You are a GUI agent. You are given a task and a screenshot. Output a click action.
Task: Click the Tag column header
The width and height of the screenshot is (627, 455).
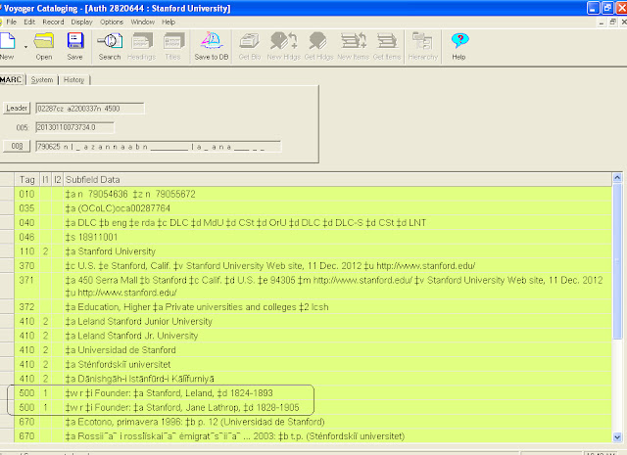point(26,180)
